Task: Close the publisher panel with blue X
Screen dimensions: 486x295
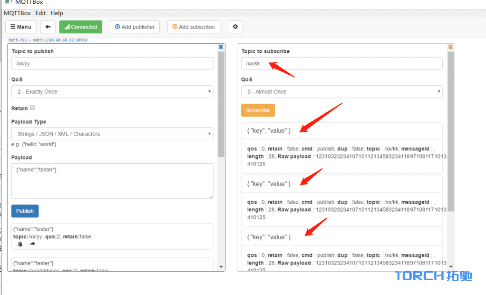Action: pos(221,47)
